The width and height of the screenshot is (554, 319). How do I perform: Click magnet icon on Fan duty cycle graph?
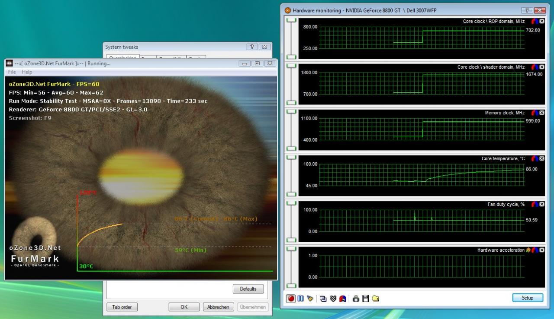tap(535, 204)
